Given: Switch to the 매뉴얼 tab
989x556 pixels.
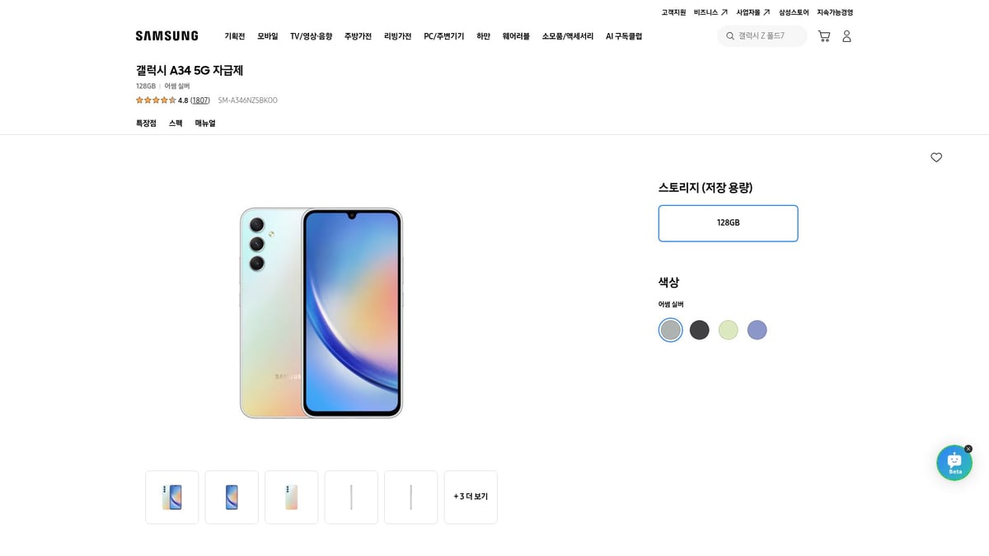Looking at the screenshot, I should coord(205,124).
